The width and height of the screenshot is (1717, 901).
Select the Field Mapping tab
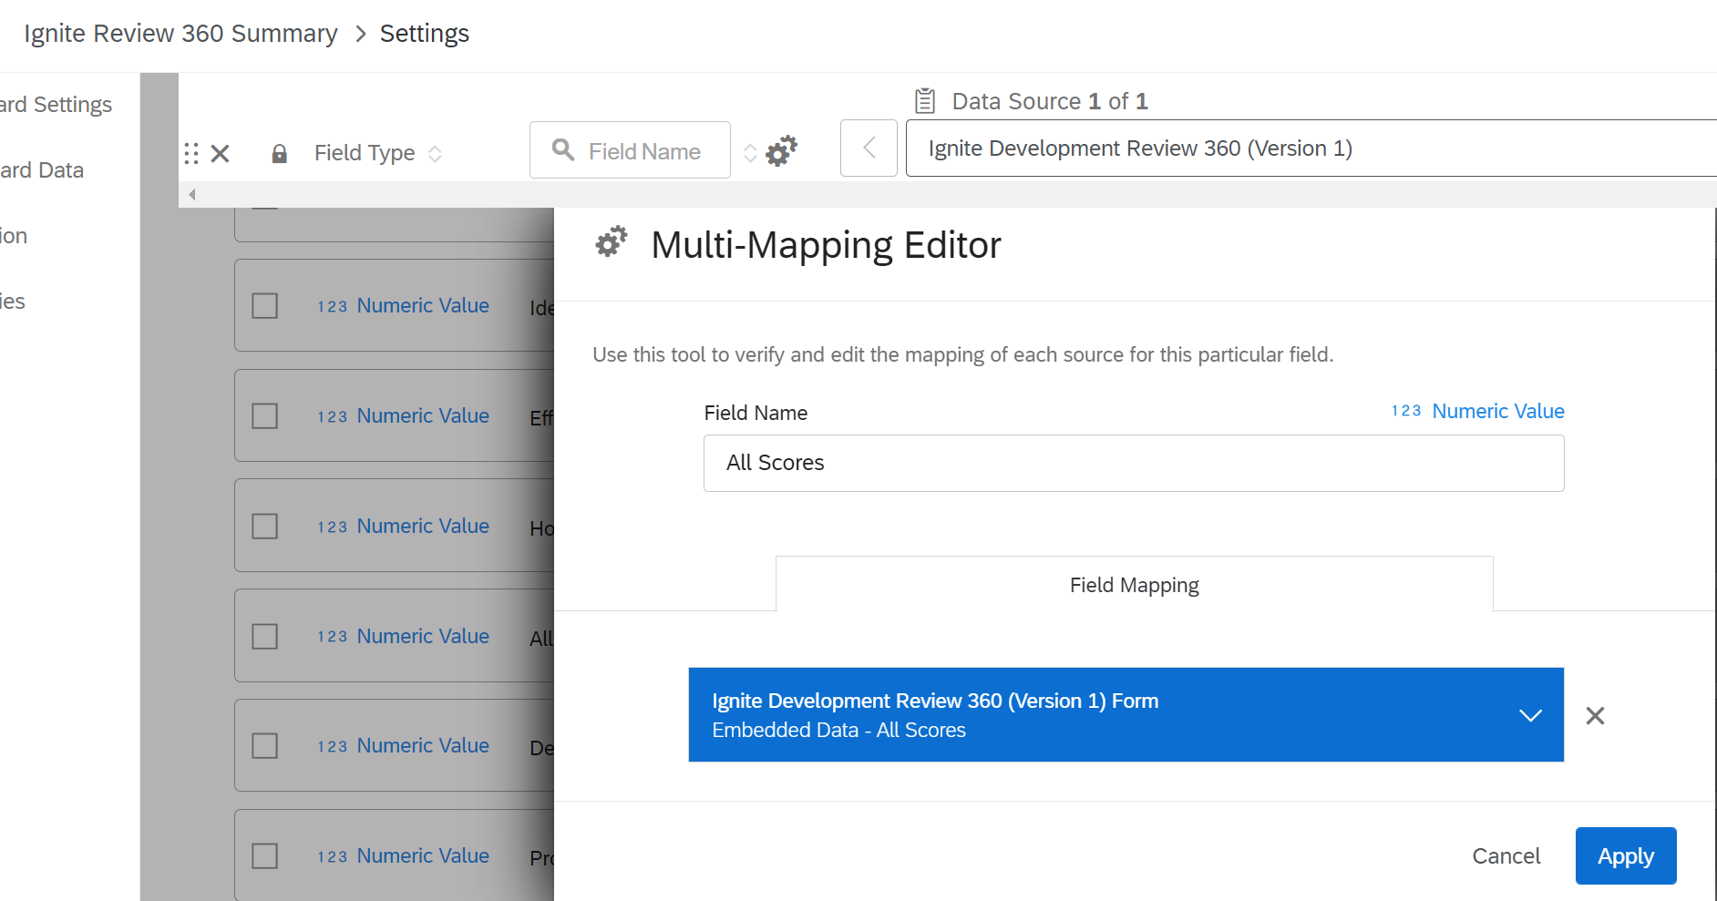click(1135, 584)
